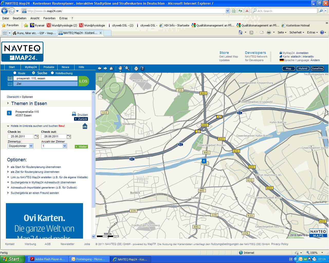Click the IE zoom level 100% control
Screen dimensions: 329x263
click(x=315, y=253)
